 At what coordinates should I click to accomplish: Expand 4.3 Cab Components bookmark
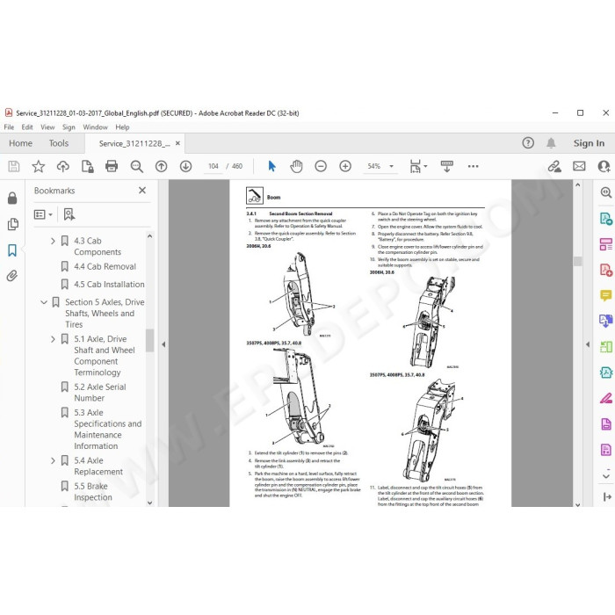53,241
